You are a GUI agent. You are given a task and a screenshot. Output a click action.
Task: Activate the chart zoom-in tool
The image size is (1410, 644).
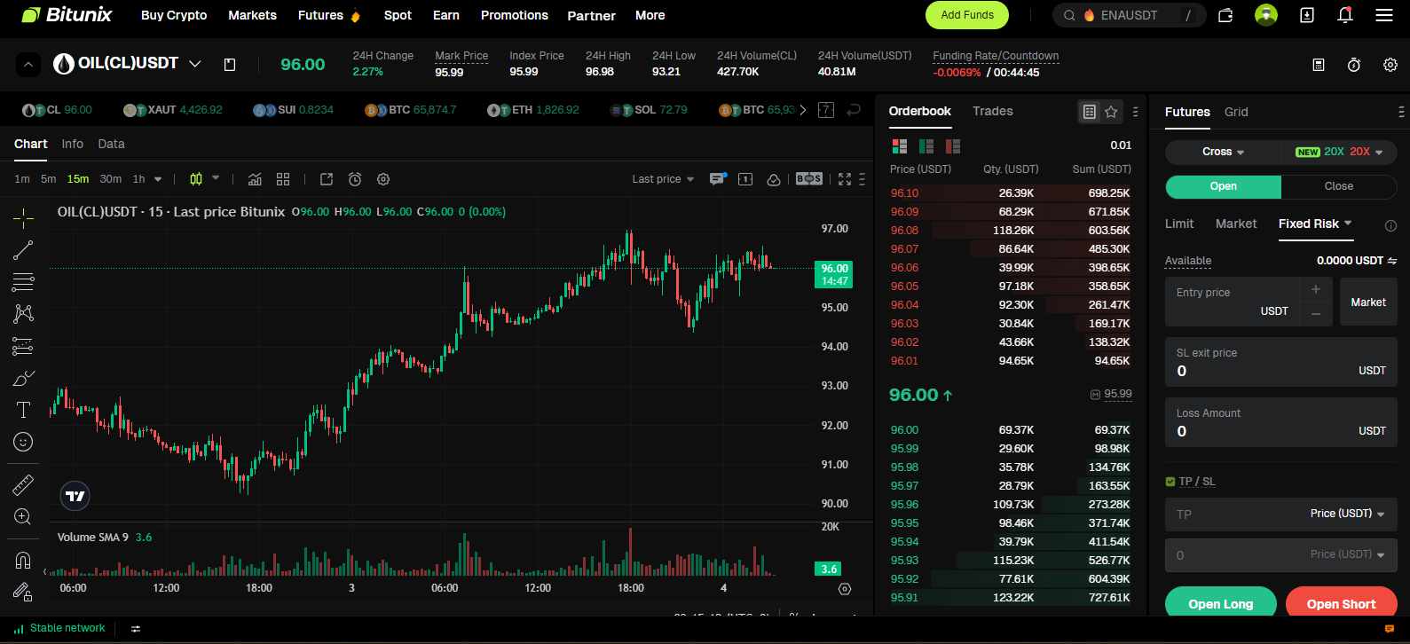(x=23, y=517)
